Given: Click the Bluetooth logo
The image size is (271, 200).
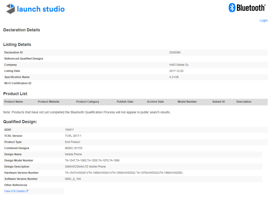Looking at the screenshot, I should tap(247, 8).
